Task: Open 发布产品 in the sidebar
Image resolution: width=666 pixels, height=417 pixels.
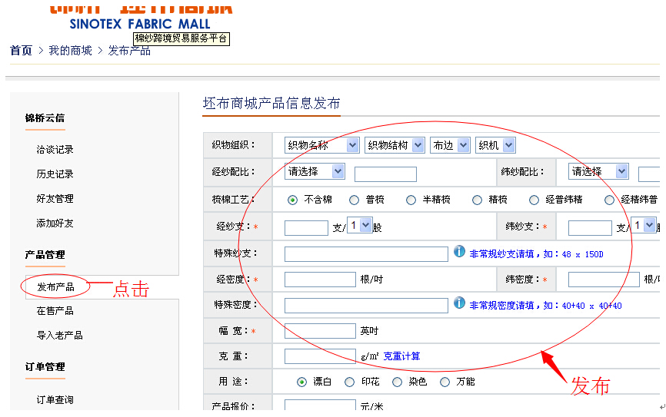Action: coord(55,286)
